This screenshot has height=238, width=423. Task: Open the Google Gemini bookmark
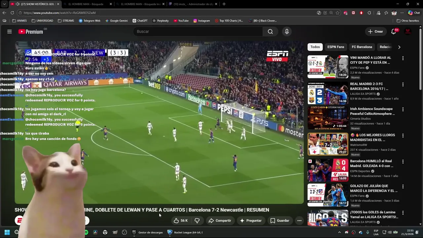116,20
